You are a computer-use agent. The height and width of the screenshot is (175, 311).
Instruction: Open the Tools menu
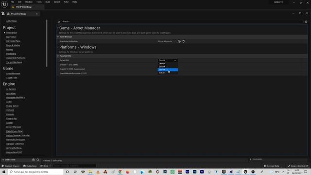(39, 2)
